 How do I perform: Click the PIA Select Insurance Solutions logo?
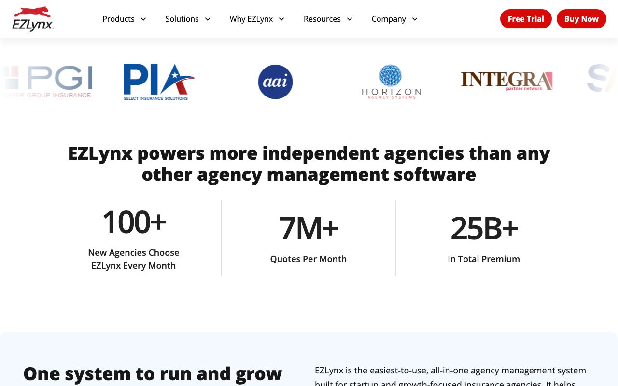click(x=159, y=82)
